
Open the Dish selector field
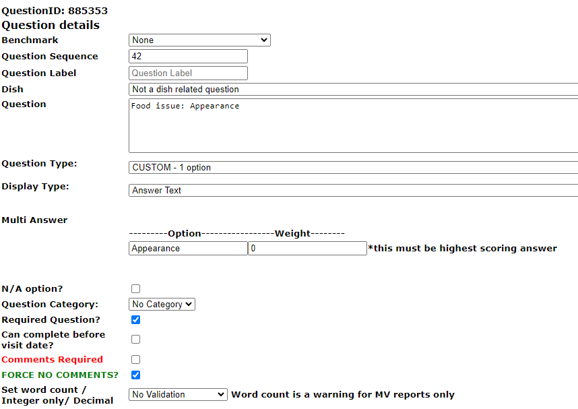[x=353, y=90]
